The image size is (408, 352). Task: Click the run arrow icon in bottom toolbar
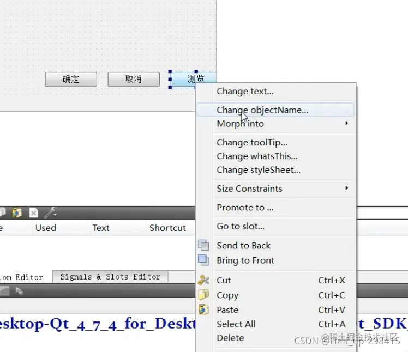click(19, 291)
